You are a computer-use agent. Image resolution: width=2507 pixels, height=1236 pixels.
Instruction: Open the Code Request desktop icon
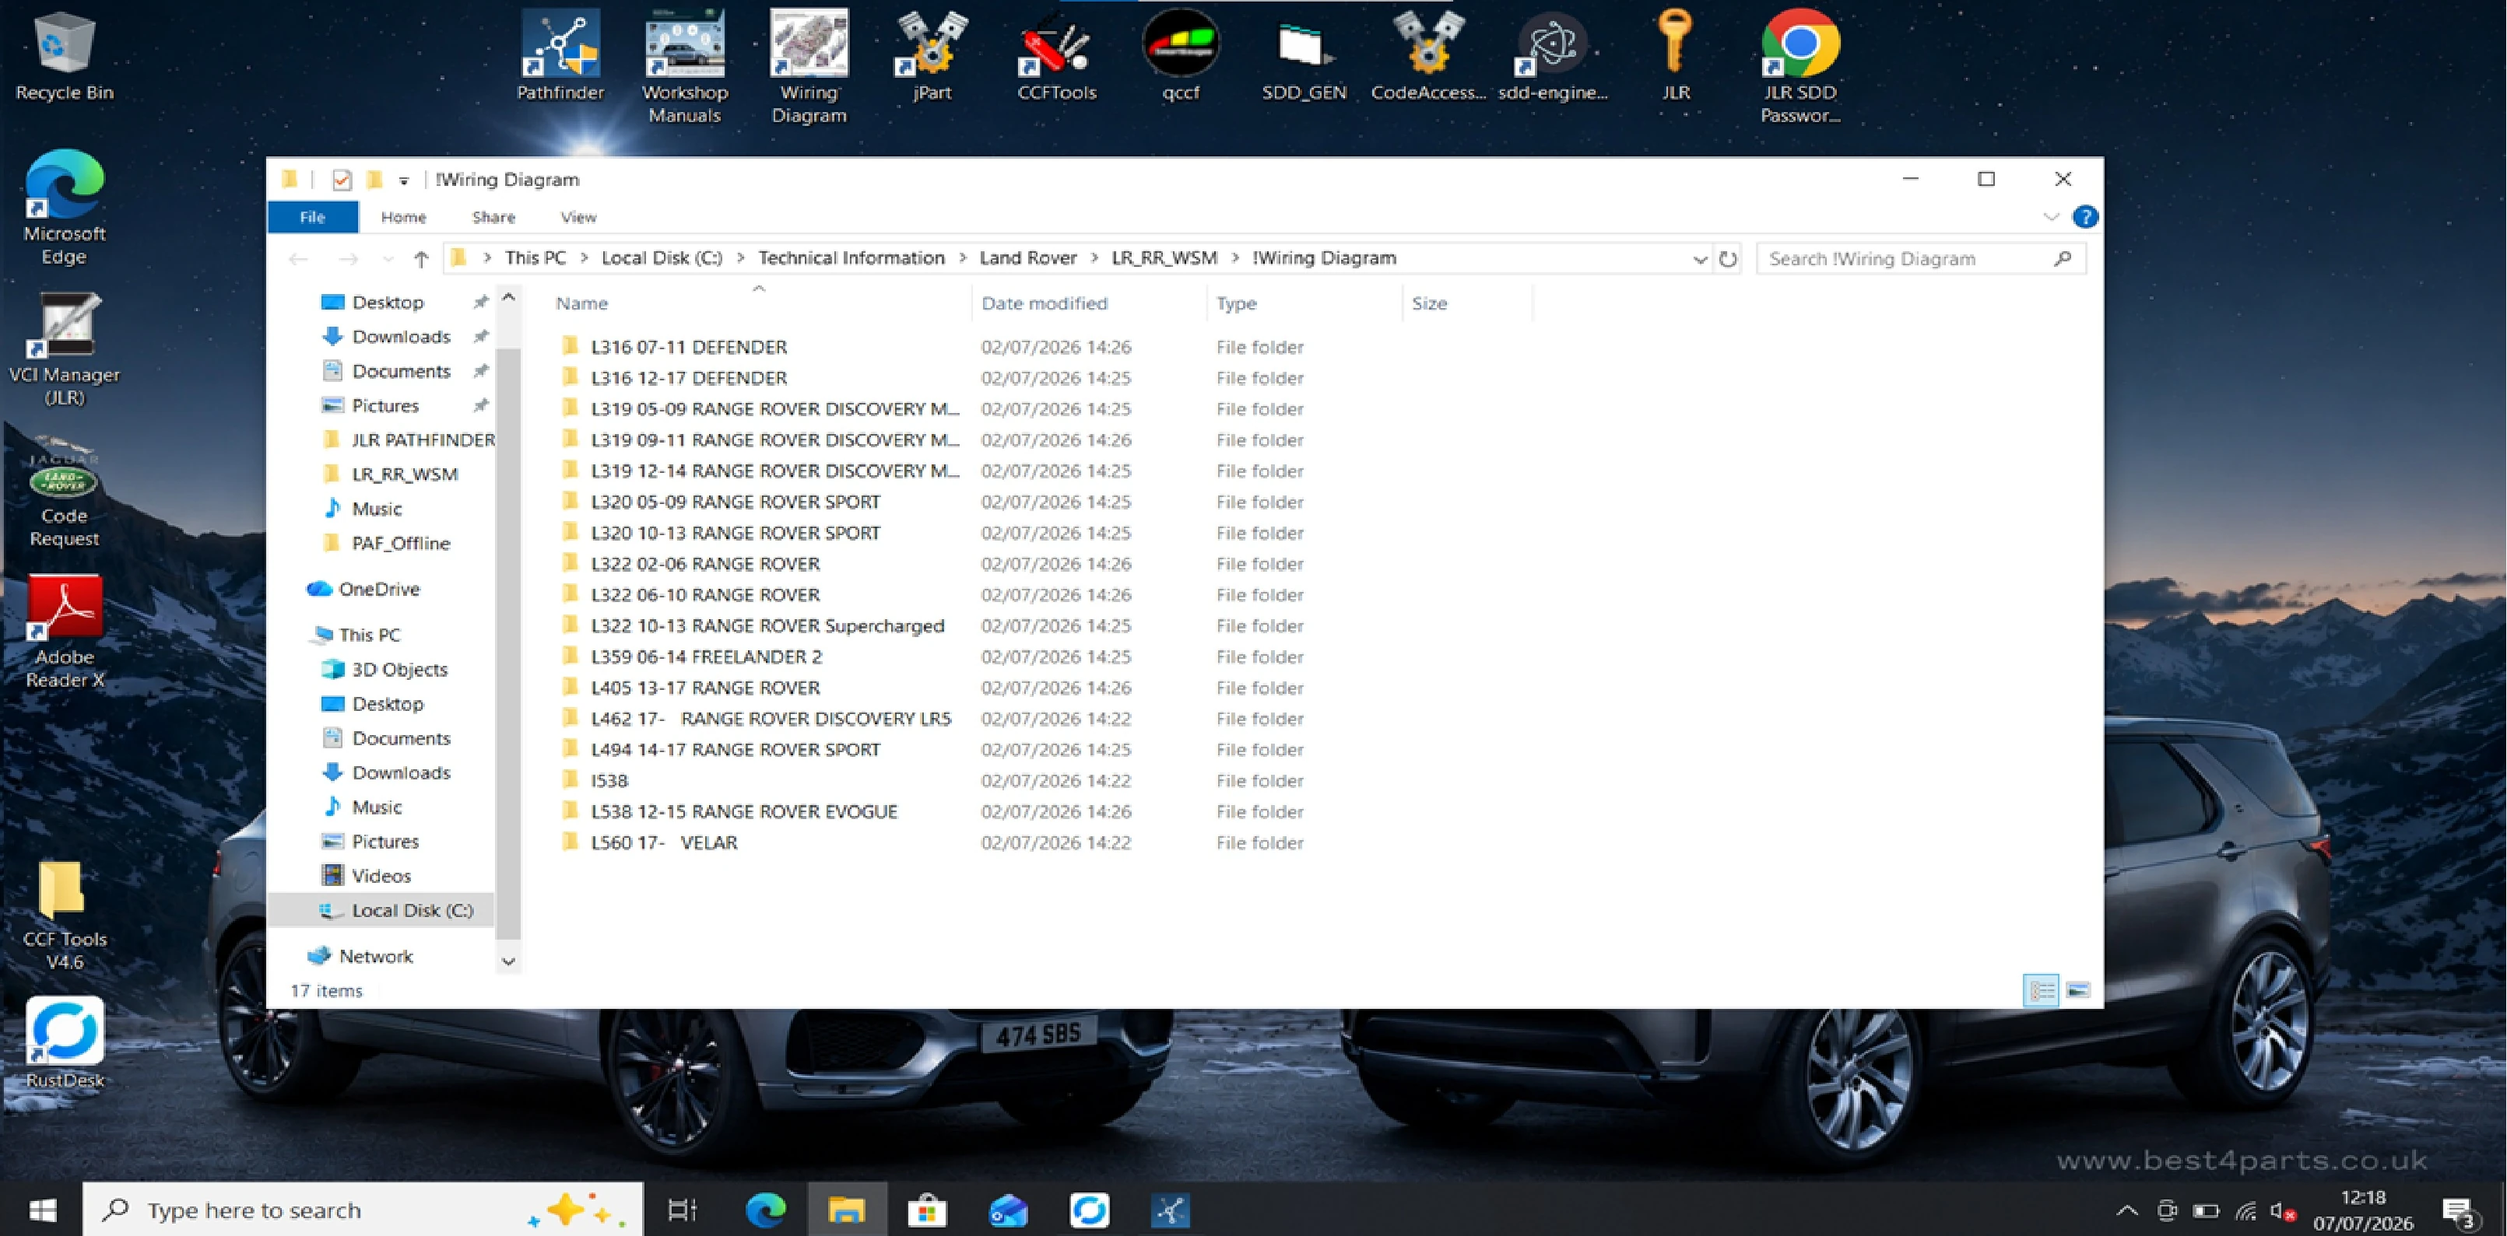(65, 491)
